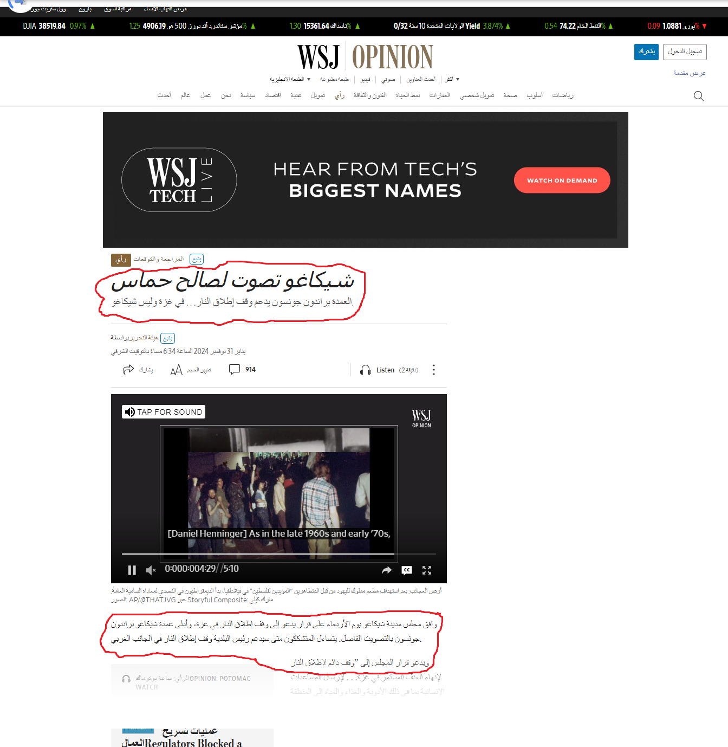The height and width of the screenshot is (747, 728).
Task: Select 'العقارات' real estate nav item
Action: click(440, 95)
